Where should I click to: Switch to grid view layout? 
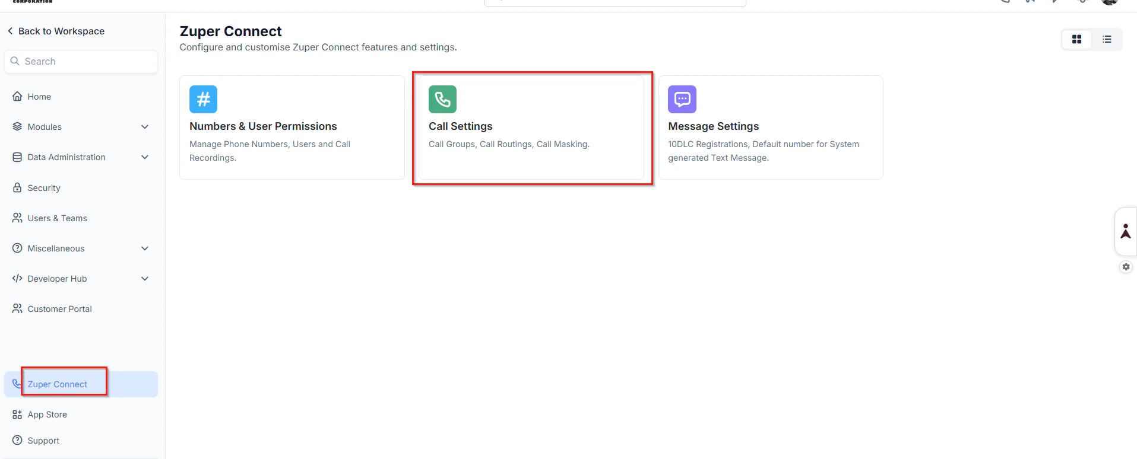[x=1076, y=39]
